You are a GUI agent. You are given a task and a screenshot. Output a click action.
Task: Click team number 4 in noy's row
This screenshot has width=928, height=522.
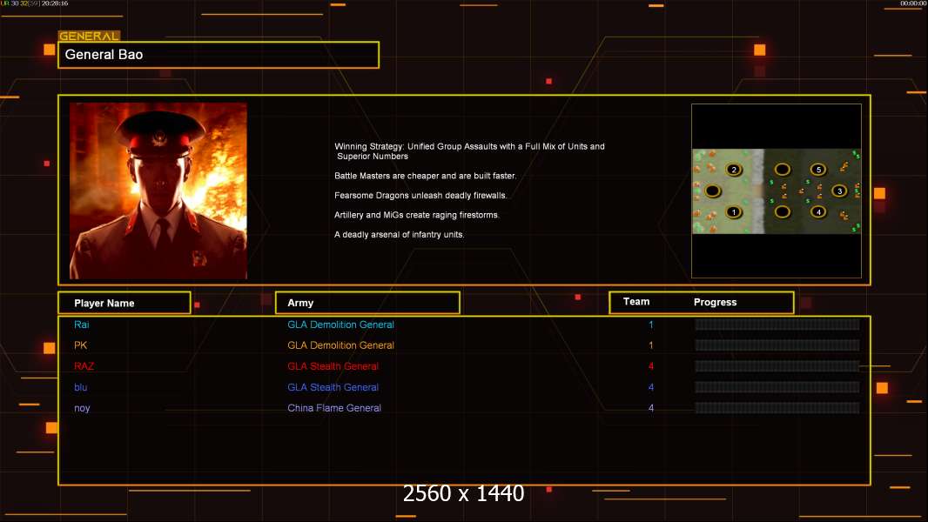pos(650,408)
